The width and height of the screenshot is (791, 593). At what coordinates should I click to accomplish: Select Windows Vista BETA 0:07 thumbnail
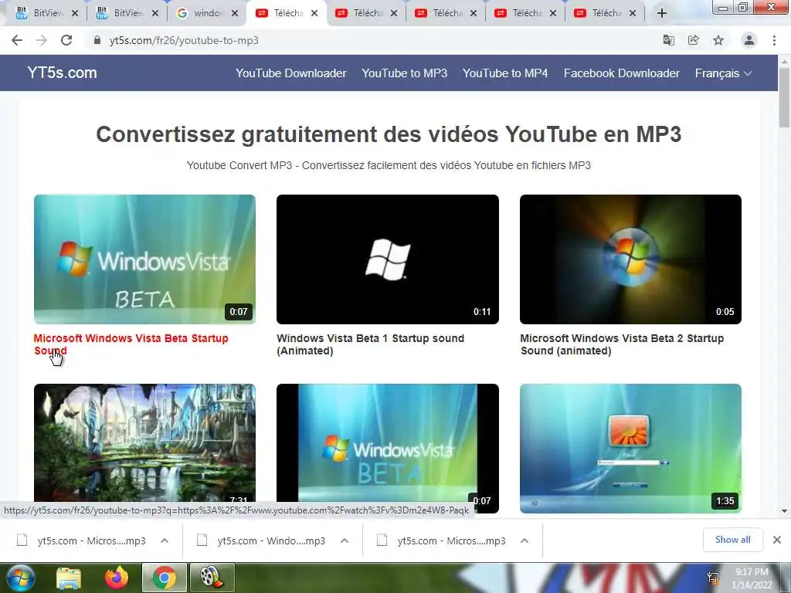click(x=144, y=259)
